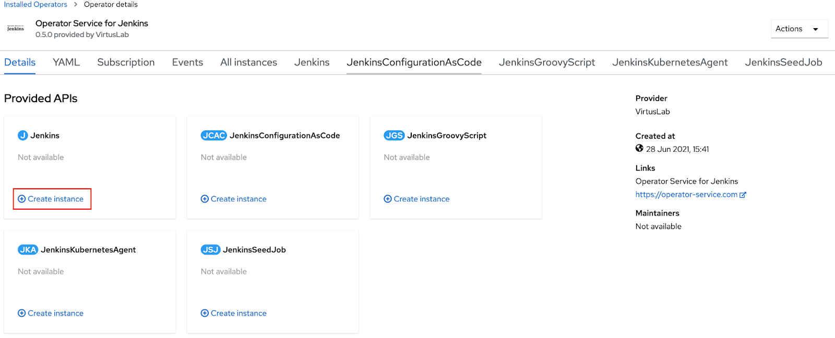Click the Jenkins operator logo icon

click(16, 28)
